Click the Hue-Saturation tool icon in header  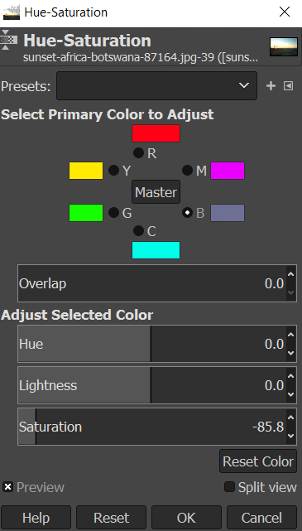click(x=7, y=40)
